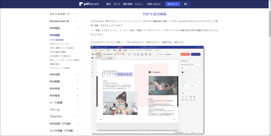This screenshot has height=136, width=271.
Task: Open the 編集 tab in PDFelement menu
Action: pos(120,50)
